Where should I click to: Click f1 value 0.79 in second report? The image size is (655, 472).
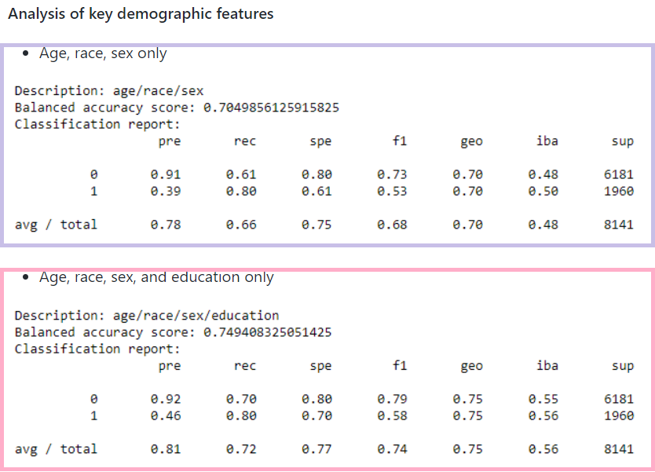pos(392,399)
